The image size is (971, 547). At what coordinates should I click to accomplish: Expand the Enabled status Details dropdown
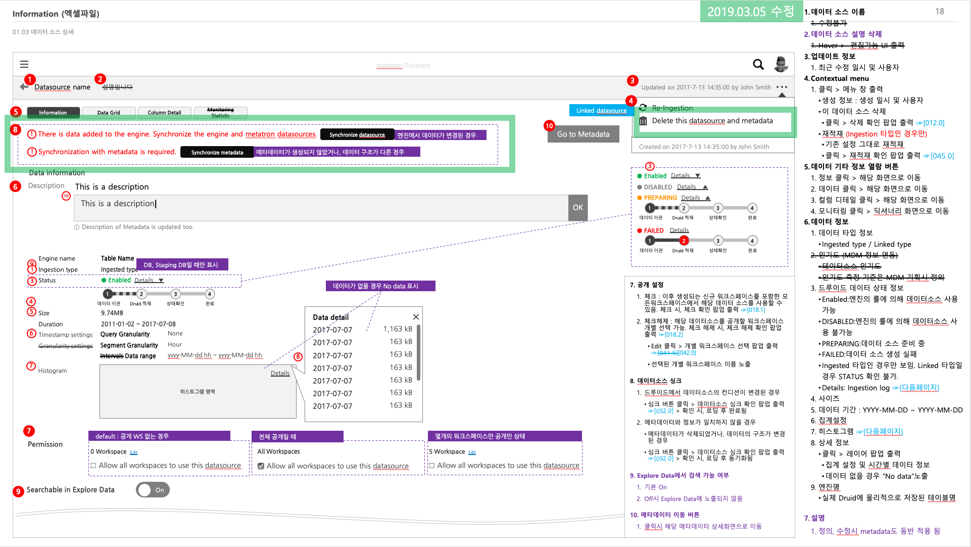[686, 175]
